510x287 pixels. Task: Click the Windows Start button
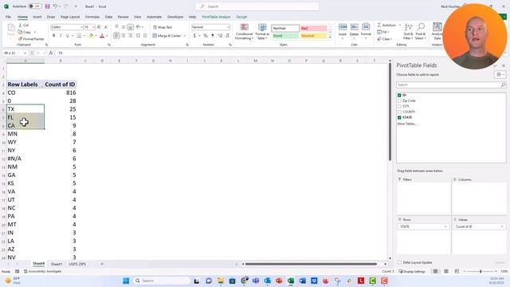126,281
